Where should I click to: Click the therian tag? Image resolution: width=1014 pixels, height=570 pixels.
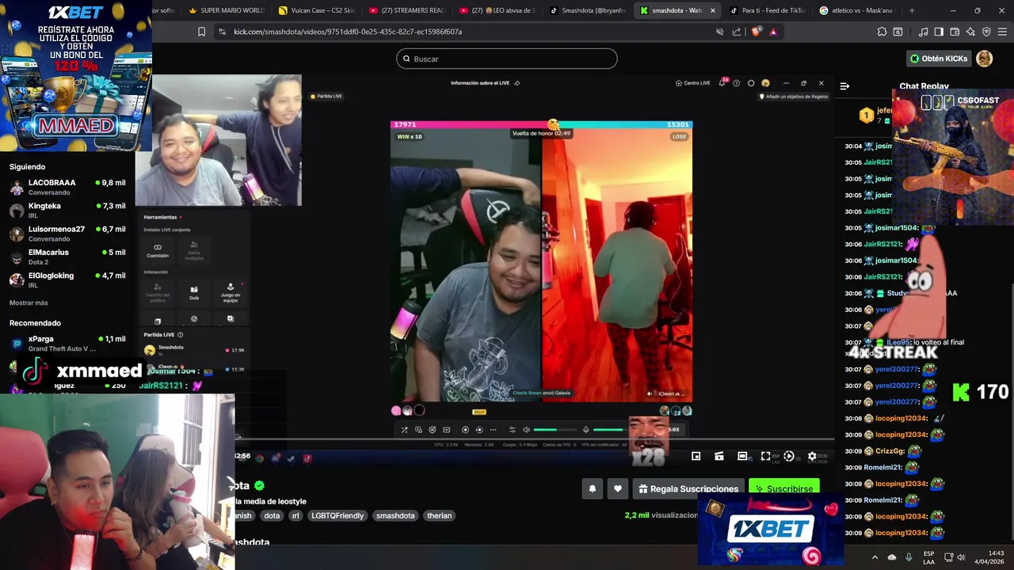[x=439, y=515]
